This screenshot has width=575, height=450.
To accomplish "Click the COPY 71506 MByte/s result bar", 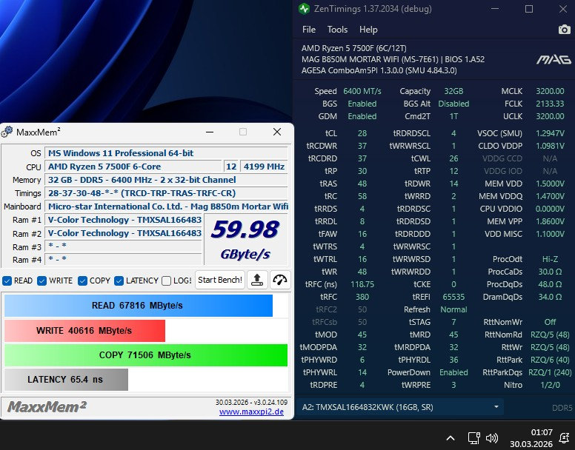I will pos(146,355).
